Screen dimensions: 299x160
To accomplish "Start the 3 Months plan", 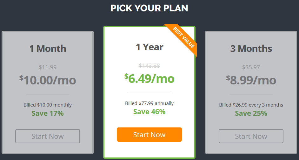I will coord(251,136).
